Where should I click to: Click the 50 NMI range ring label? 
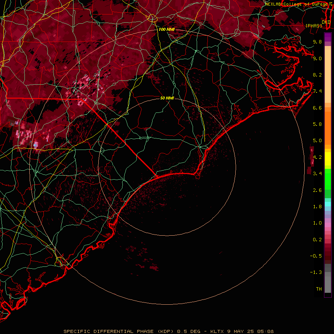point(167,98)
